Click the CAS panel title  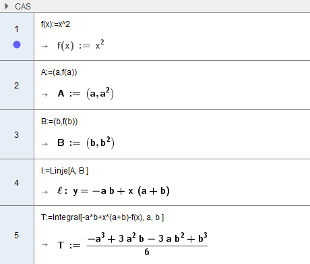(x=23, y=7)
